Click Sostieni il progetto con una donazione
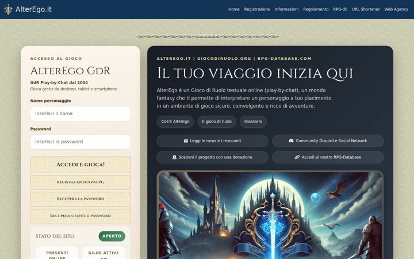This screenshot has width=414, height=259. [213, 157]
